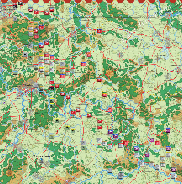
Task: Click the Bamberg city label
Action: [x=106, y=115]
